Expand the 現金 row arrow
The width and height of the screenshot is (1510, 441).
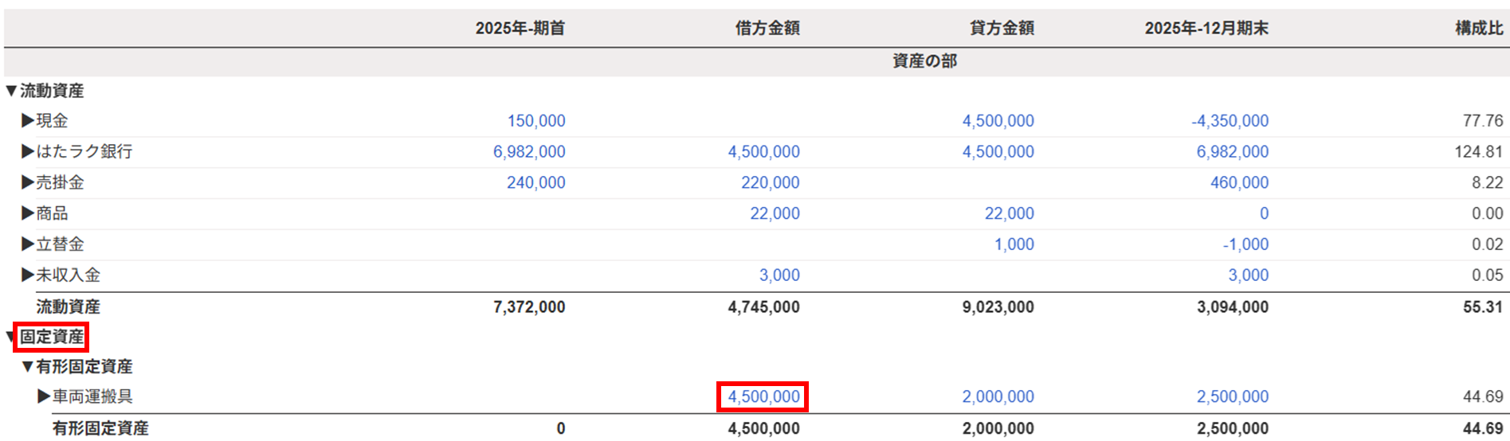(x=28, y=121)
